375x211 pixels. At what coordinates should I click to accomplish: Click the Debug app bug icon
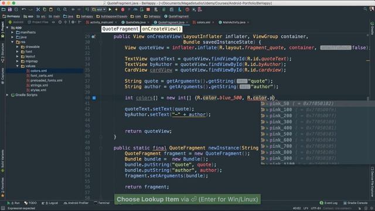[122, 9]
